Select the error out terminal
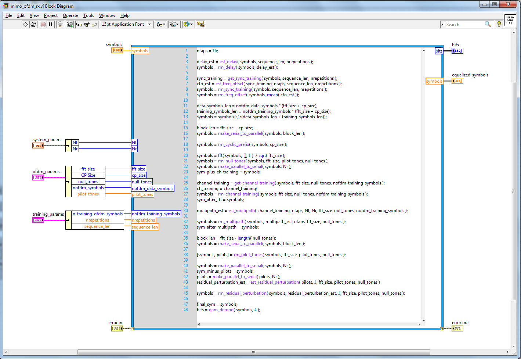Viewport: 521px width, 359px height. tap(457, 329)
